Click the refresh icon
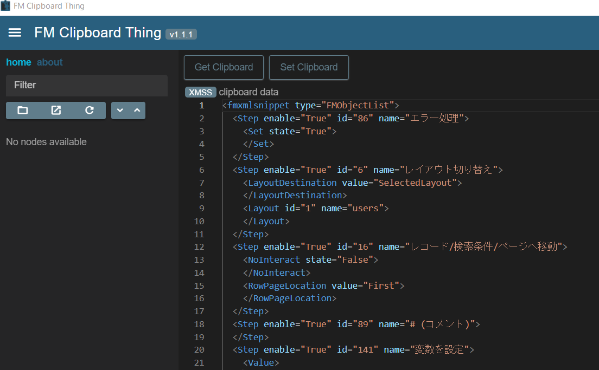 tap(90, 110)
